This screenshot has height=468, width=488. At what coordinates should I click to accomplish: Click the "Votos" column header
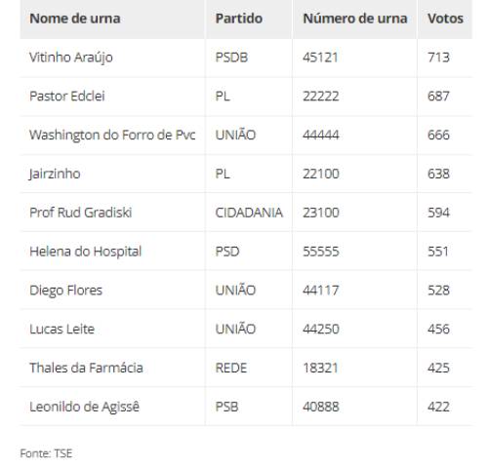pos(445,19)
